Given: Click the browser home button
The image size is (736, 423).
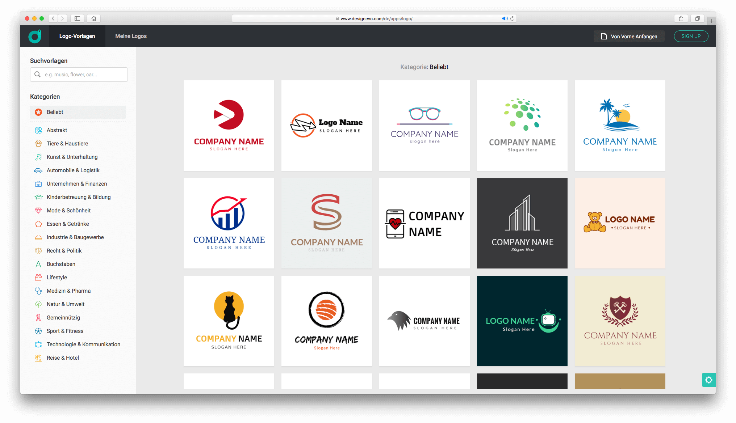Looking at the screenshot, I should pyautogui.click(x=94, y=18).
